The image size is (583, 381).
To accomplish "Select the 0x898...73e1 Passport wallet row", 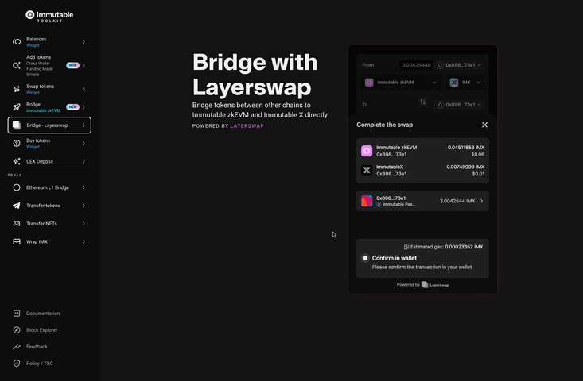I will [x=423, y=201].
